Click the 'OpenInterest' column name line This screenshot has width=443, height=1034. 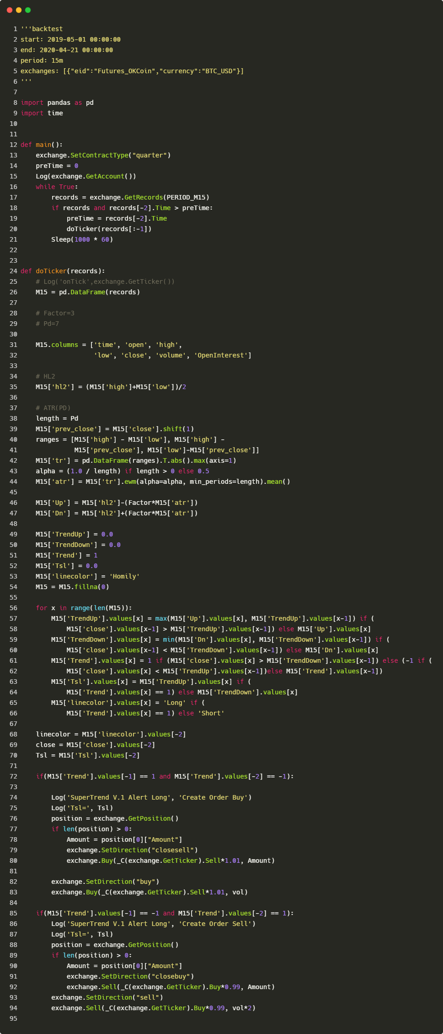point(173,355)
